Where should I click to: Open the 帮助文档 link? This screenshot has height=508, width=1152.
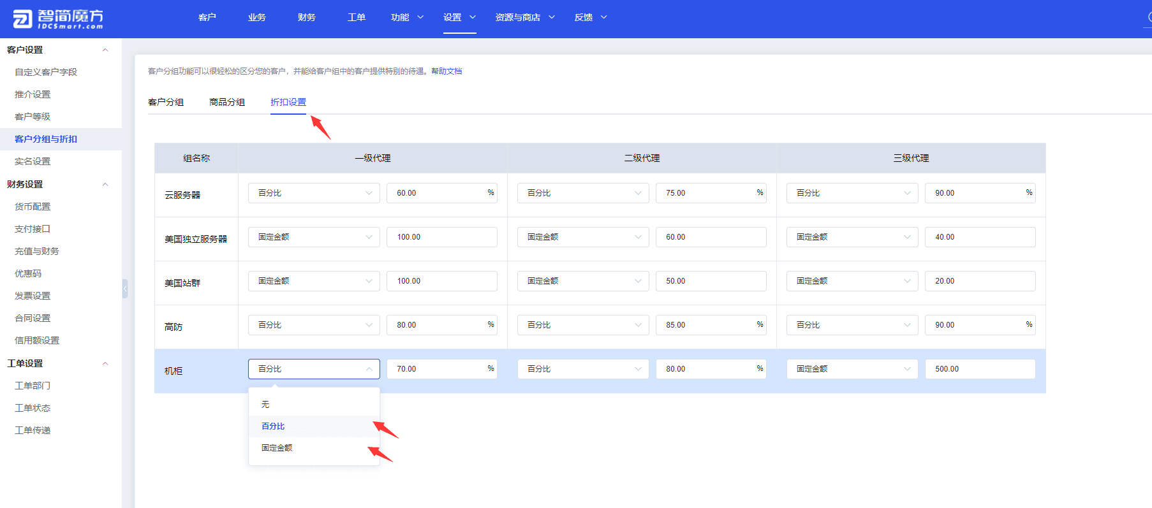coord(447,71)
